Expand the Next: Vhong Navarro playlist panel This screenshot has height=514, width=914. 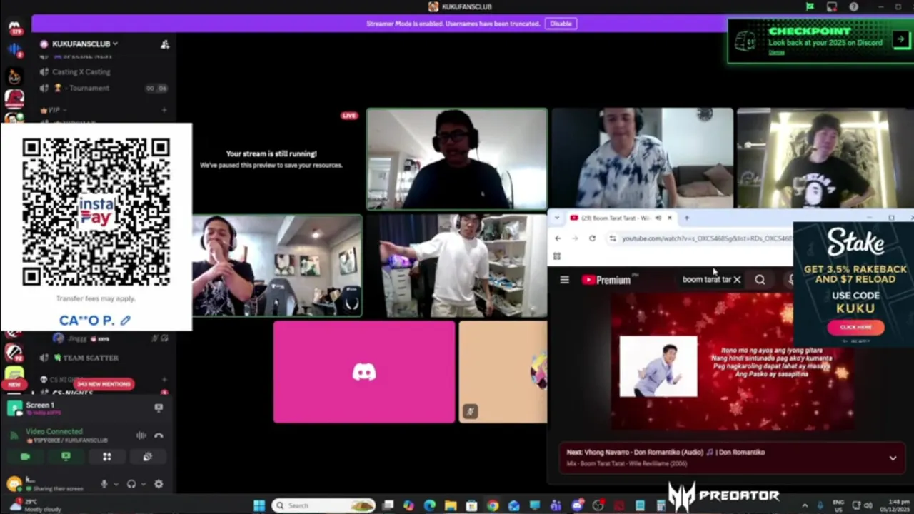(893, 458)
